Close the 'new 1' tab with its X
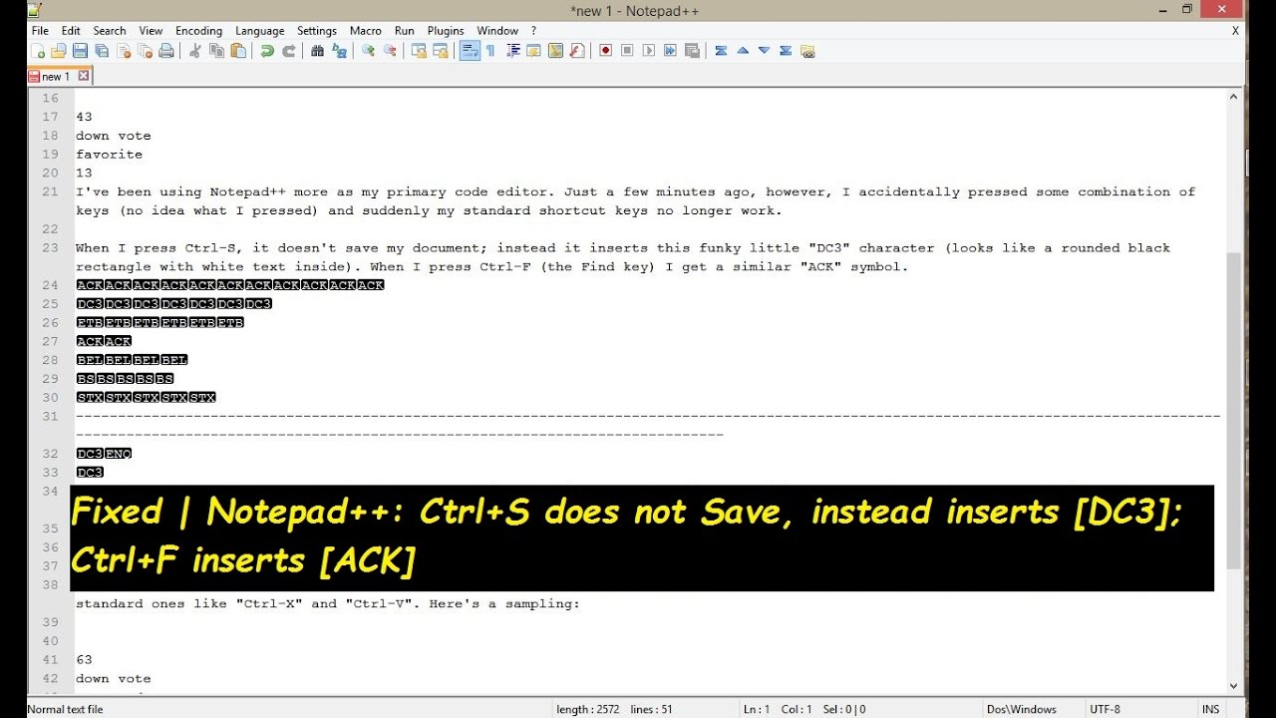This screenshot has width=1276, height=718. point(84,76)
